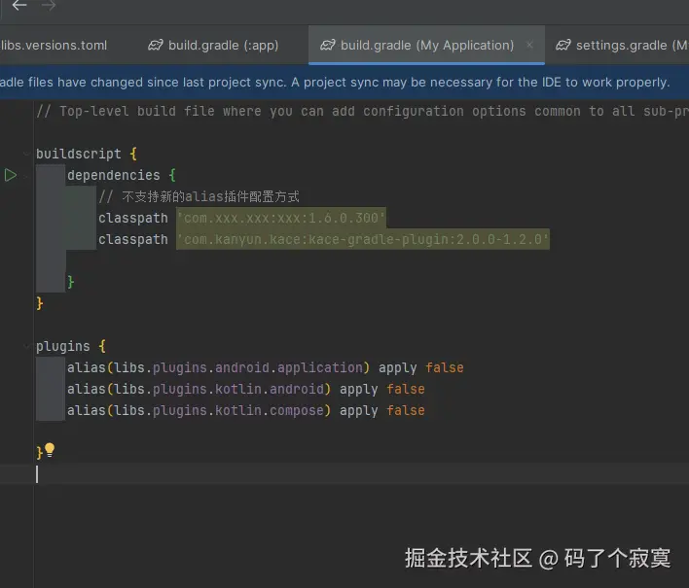Place cursor on the empty last line
Image resolution: width=689 pixels, height=588 pixels.
coord(344,474)
